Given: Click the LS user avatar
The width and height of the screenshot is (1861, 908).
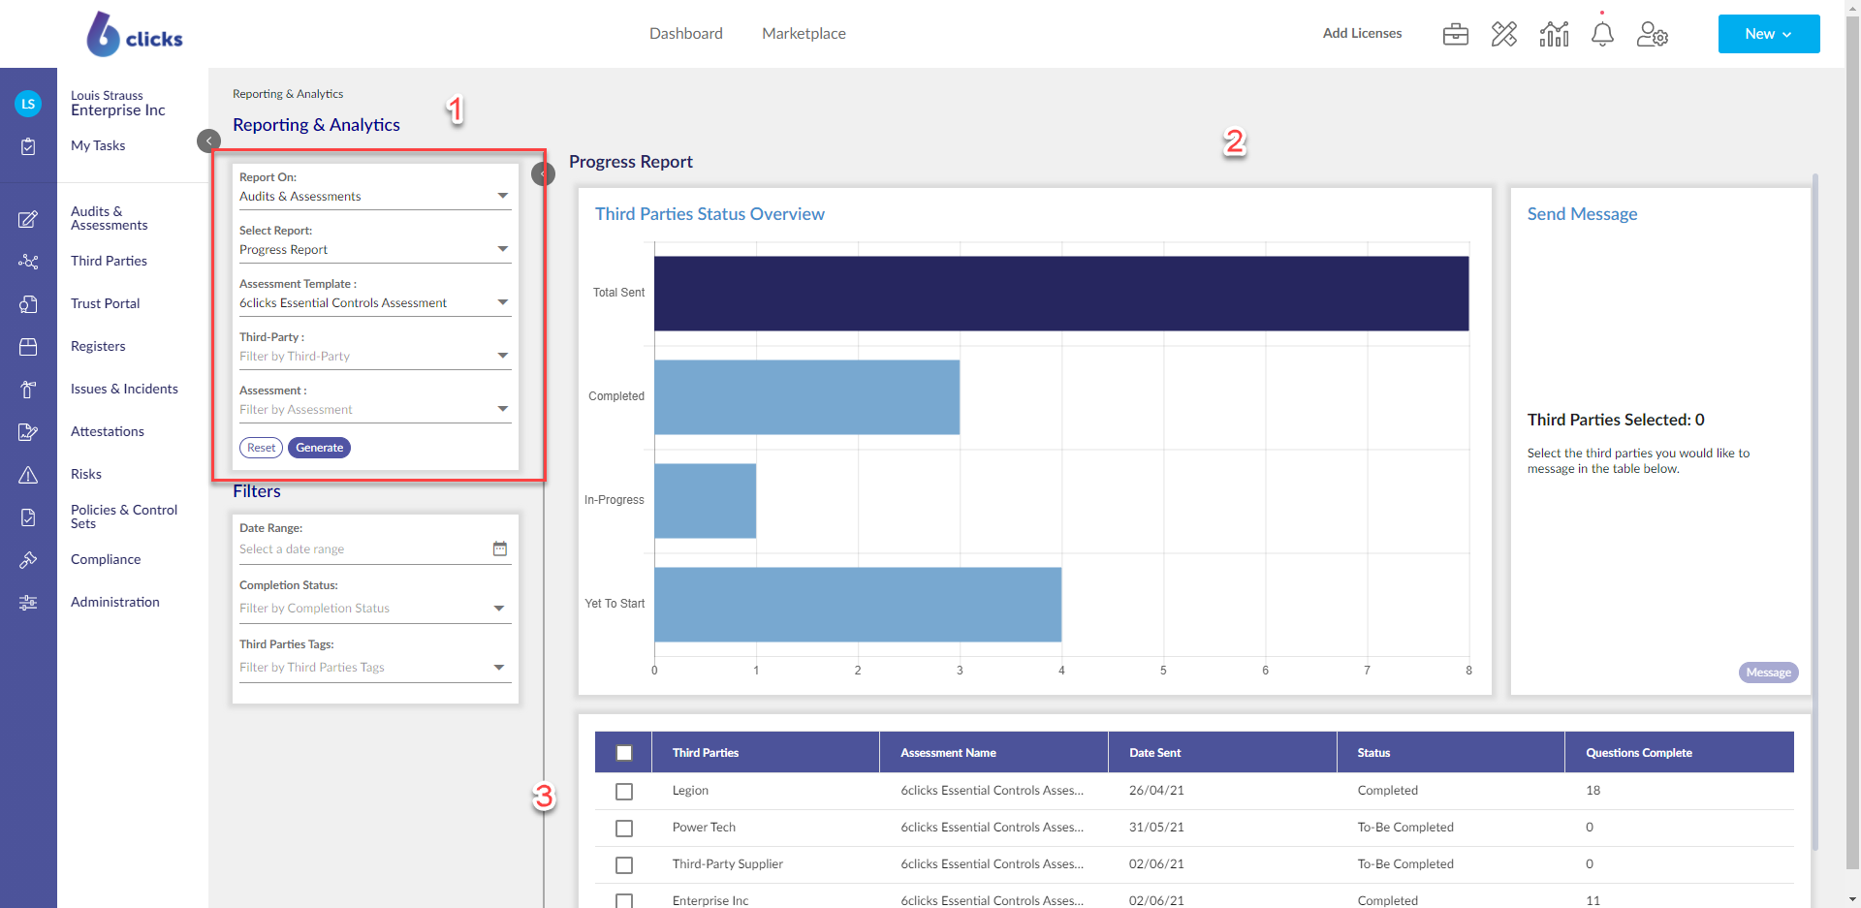Looking at the screenshot, I should 28,104.
